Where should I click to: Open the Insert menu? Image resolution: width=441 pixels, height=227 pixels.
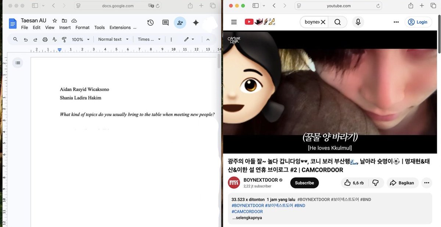tap(65, 28)
